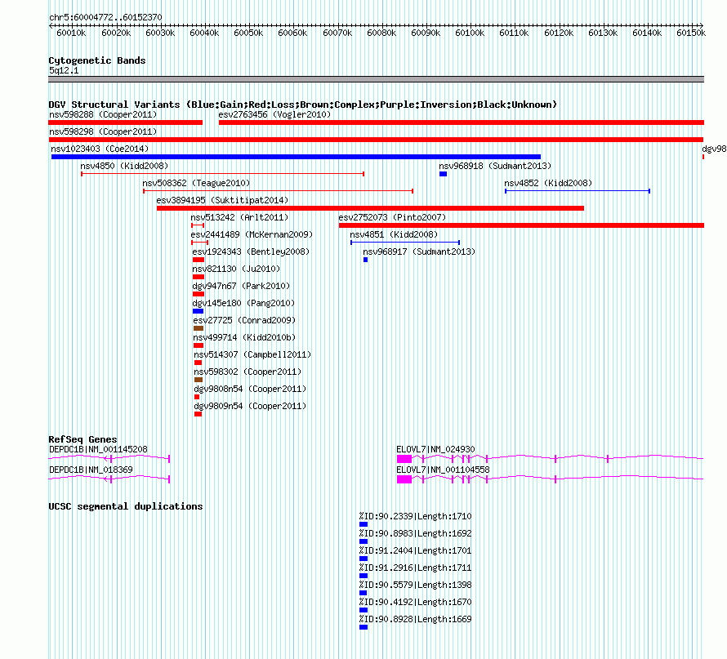Select the esv2763456 (Vogler2010) variant label
This screenshot has width=727, height=659.
point(274,114)
